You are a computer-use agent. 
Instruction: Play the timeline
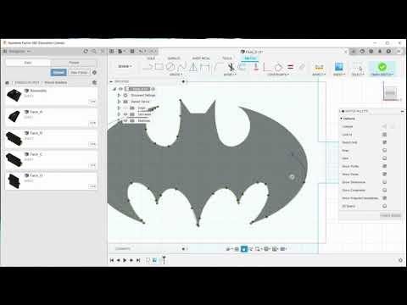pyautogui.click(x=125, y=260)
